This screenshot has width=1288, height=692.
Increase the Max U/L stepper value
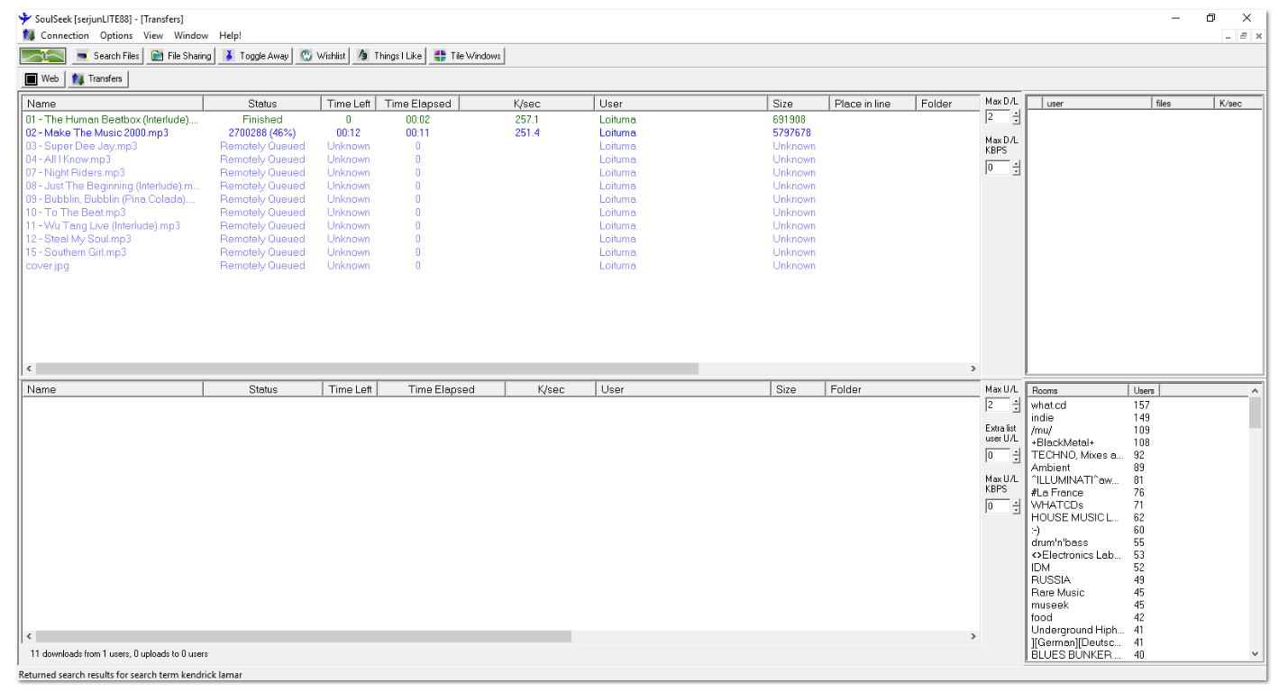tap(1017, 402)
